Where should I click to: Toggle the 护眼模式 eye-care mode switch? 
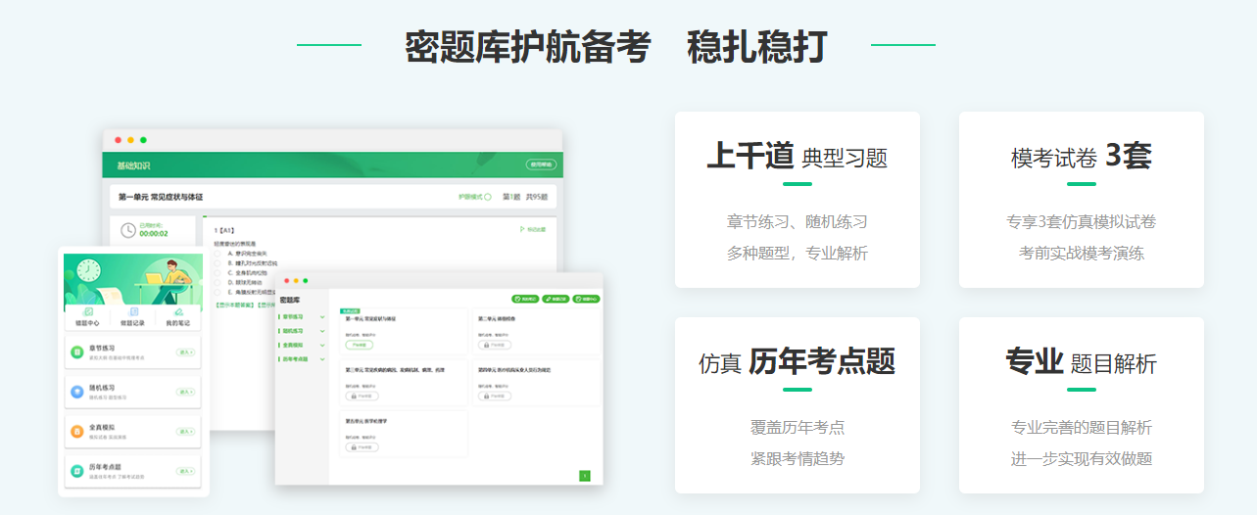click(487, 197)
